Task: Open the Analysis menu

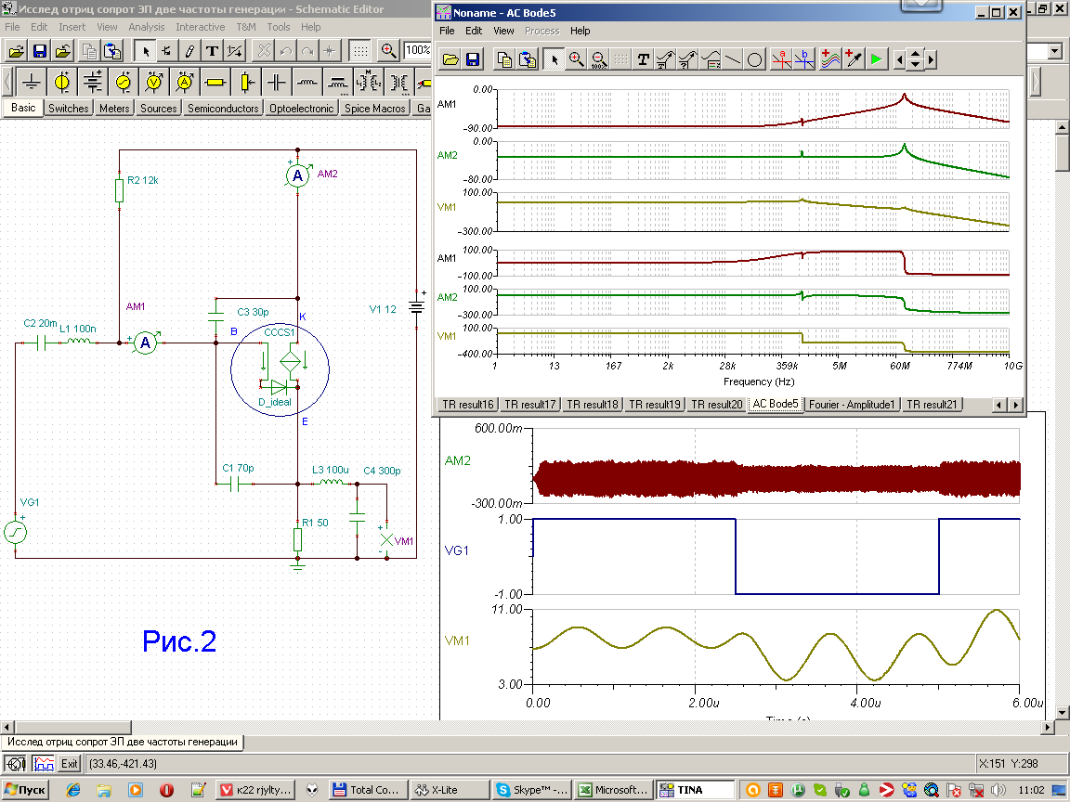Action: point(147,27)
